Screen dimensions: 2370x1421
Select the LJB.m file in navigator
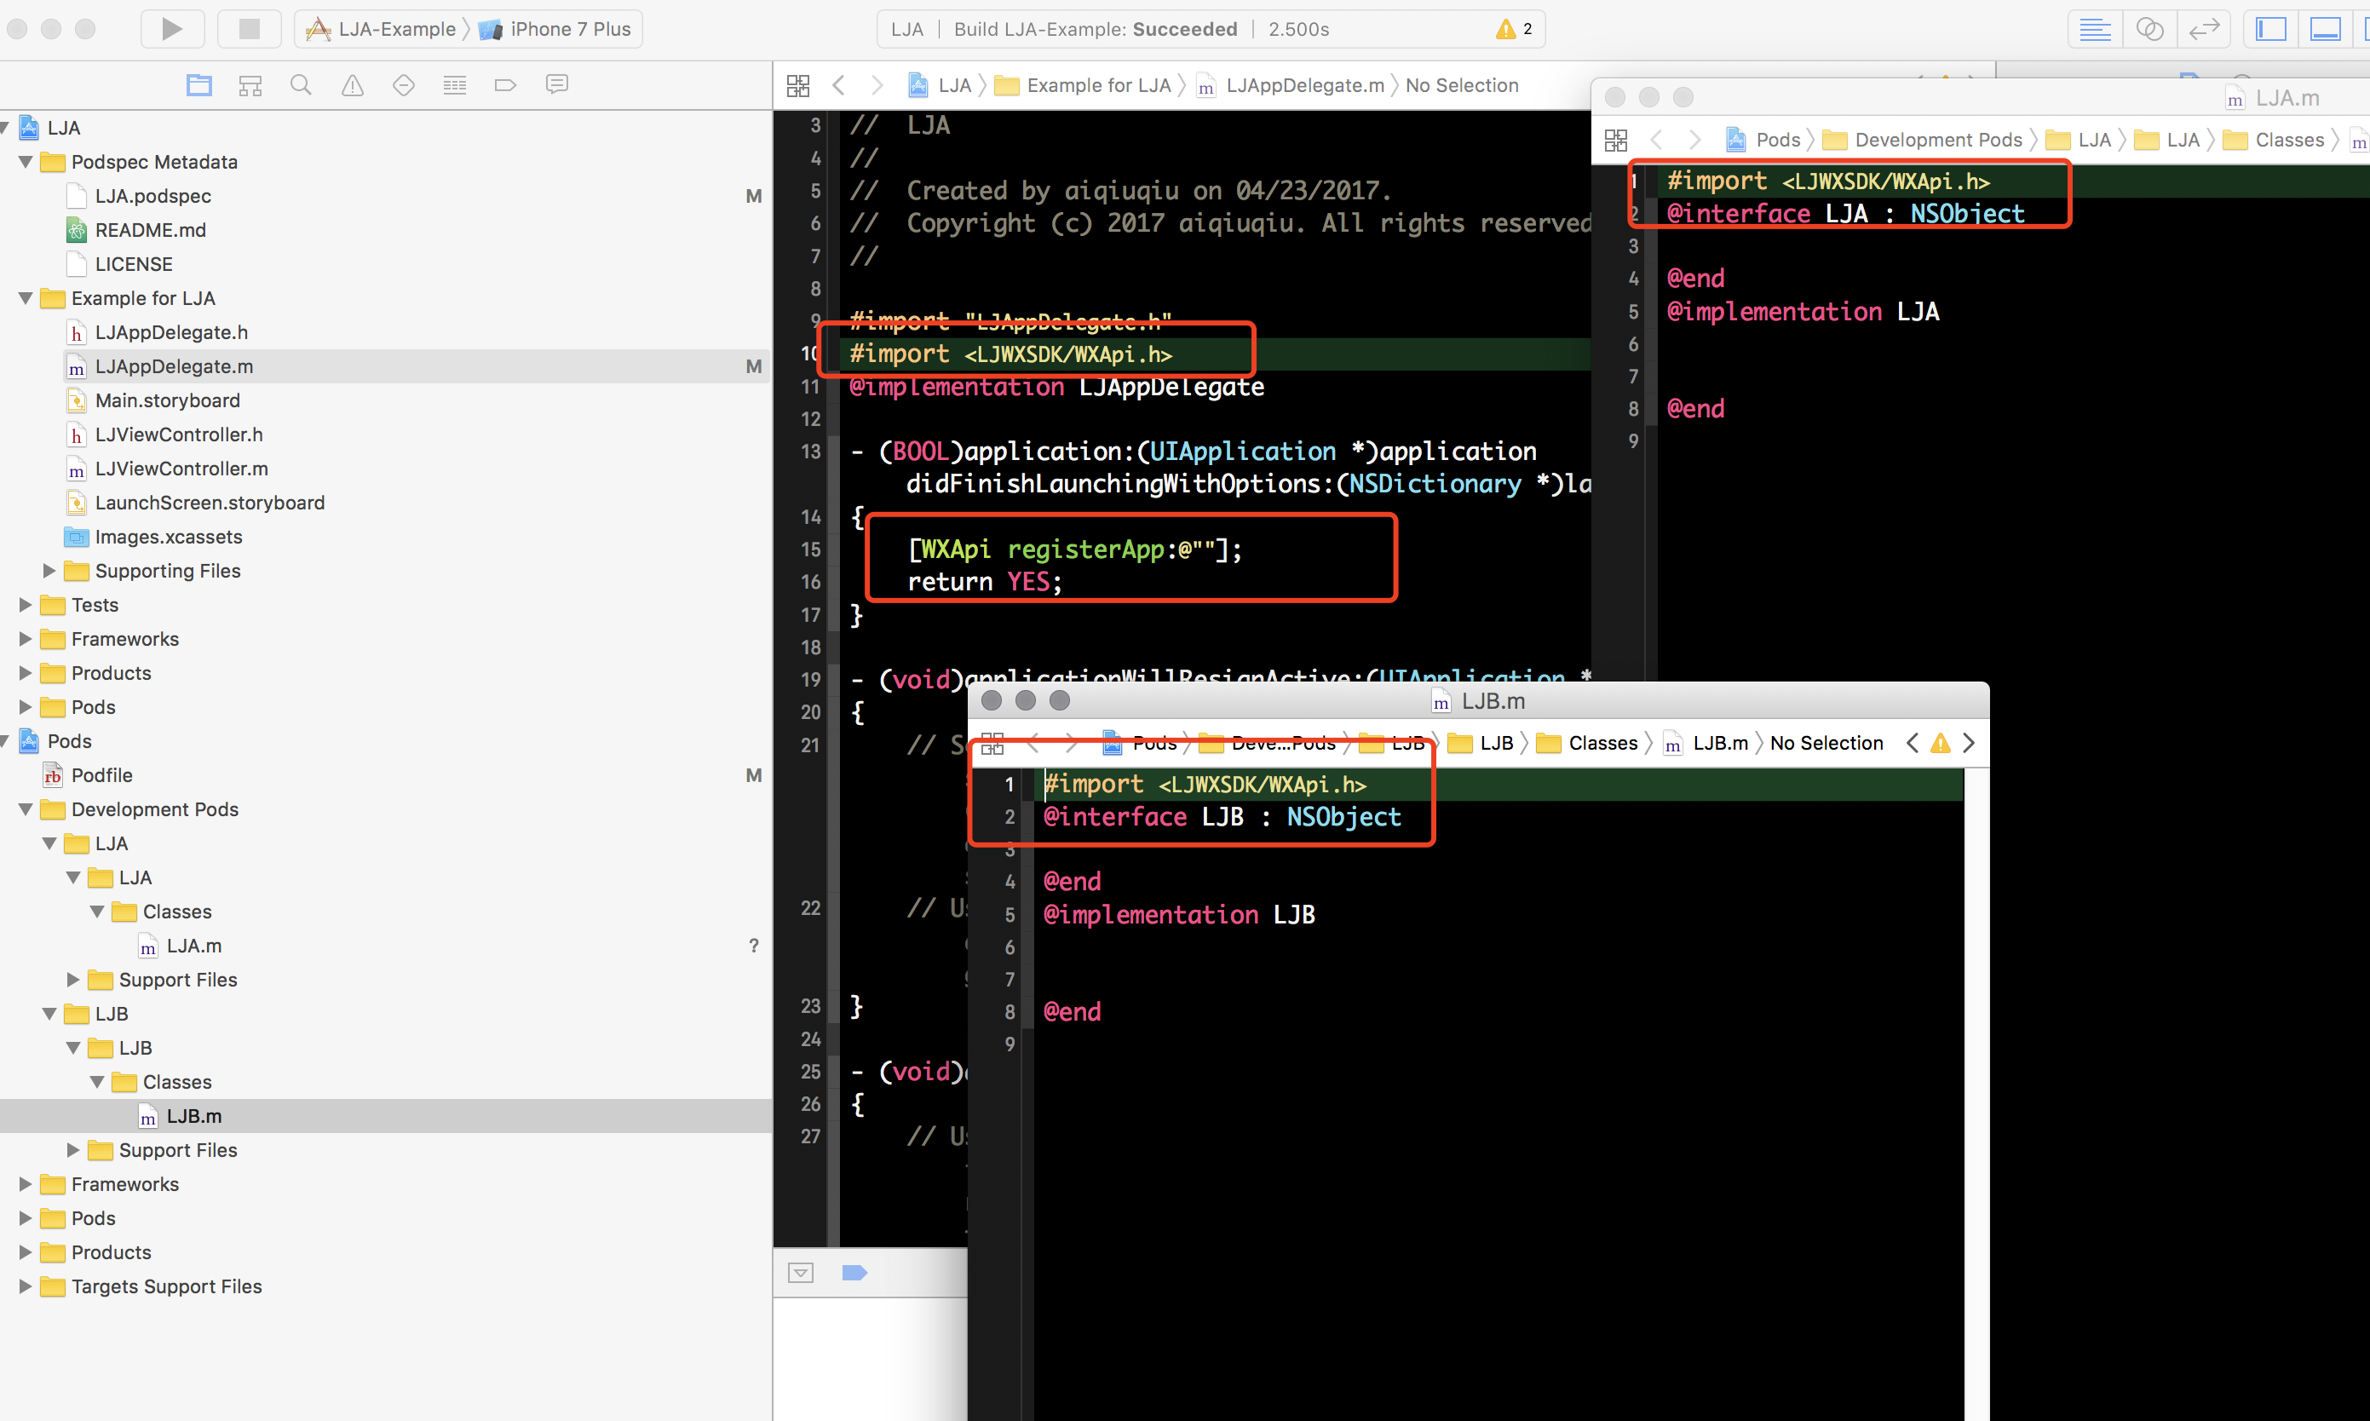[x=195, y=1114]
